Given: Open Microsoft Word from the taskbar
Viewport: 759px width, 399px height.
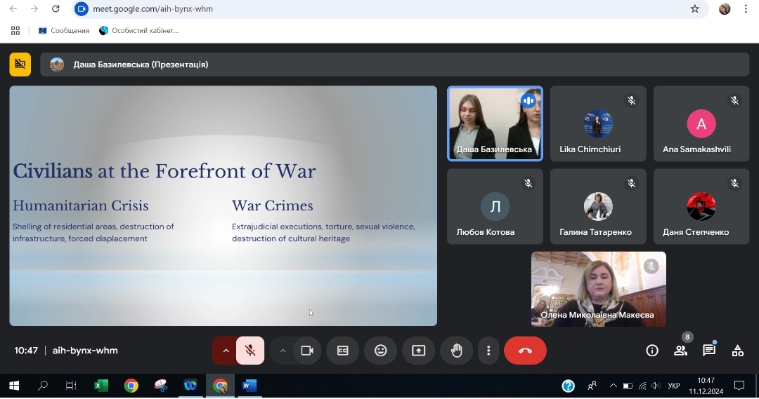Looking at the screenshot, I should pyautogui.click(x=249, y=386).
